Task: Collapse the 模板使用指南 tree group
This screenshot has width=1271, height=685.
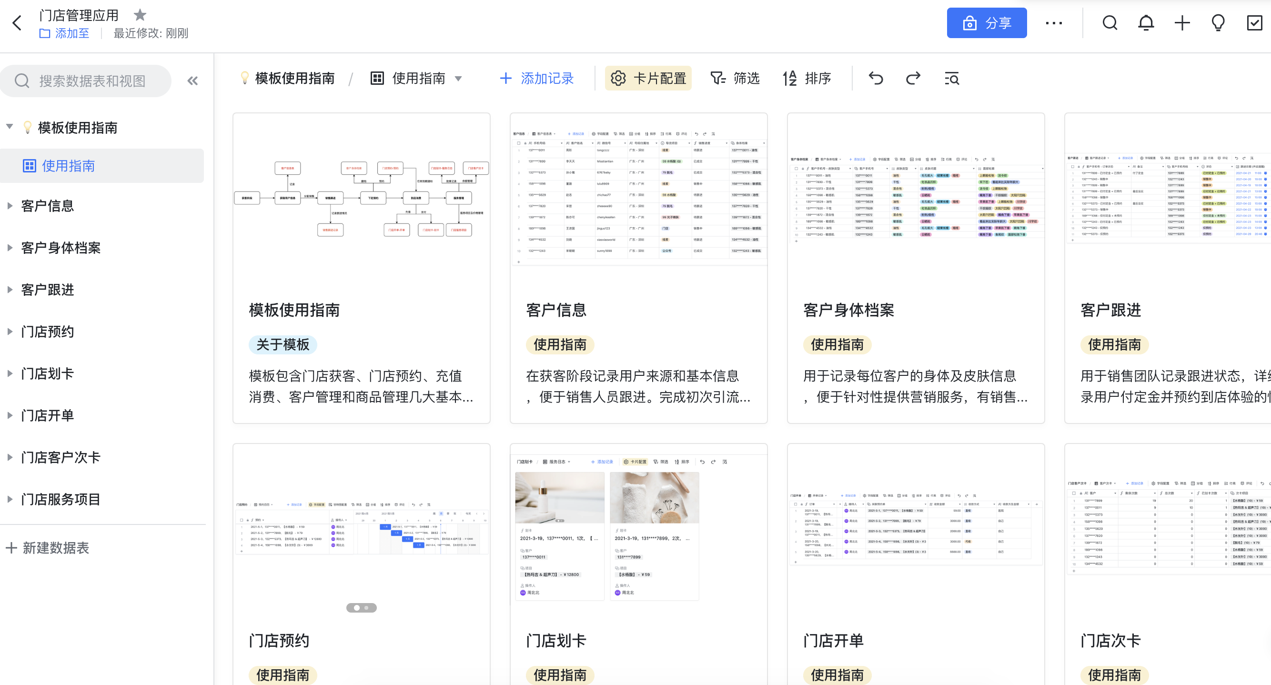Action: click(10, 127)
